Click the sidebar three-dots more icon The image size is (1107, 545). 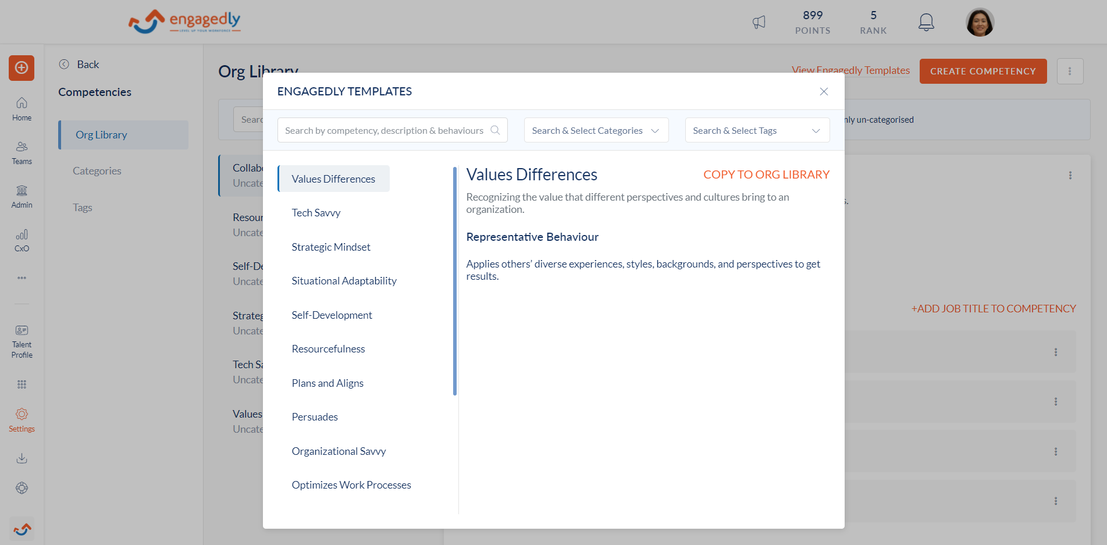(x=22, y=277)
